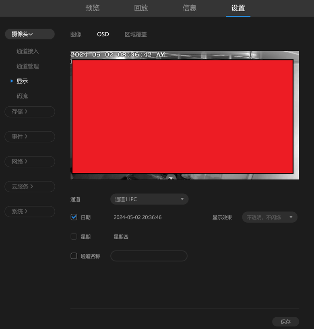This screenshot has height=329, width=314.
Task: Enable the 星期 checkbox
Action: (x=74, y=237)
